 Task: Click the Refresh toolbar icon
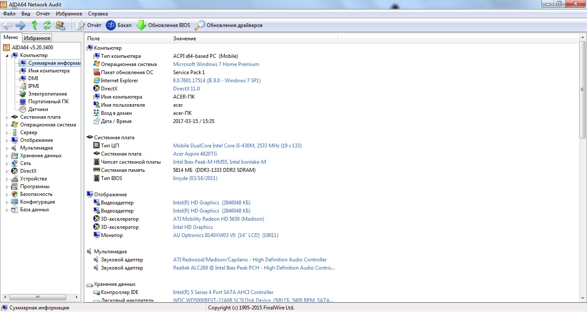(47, 25)
